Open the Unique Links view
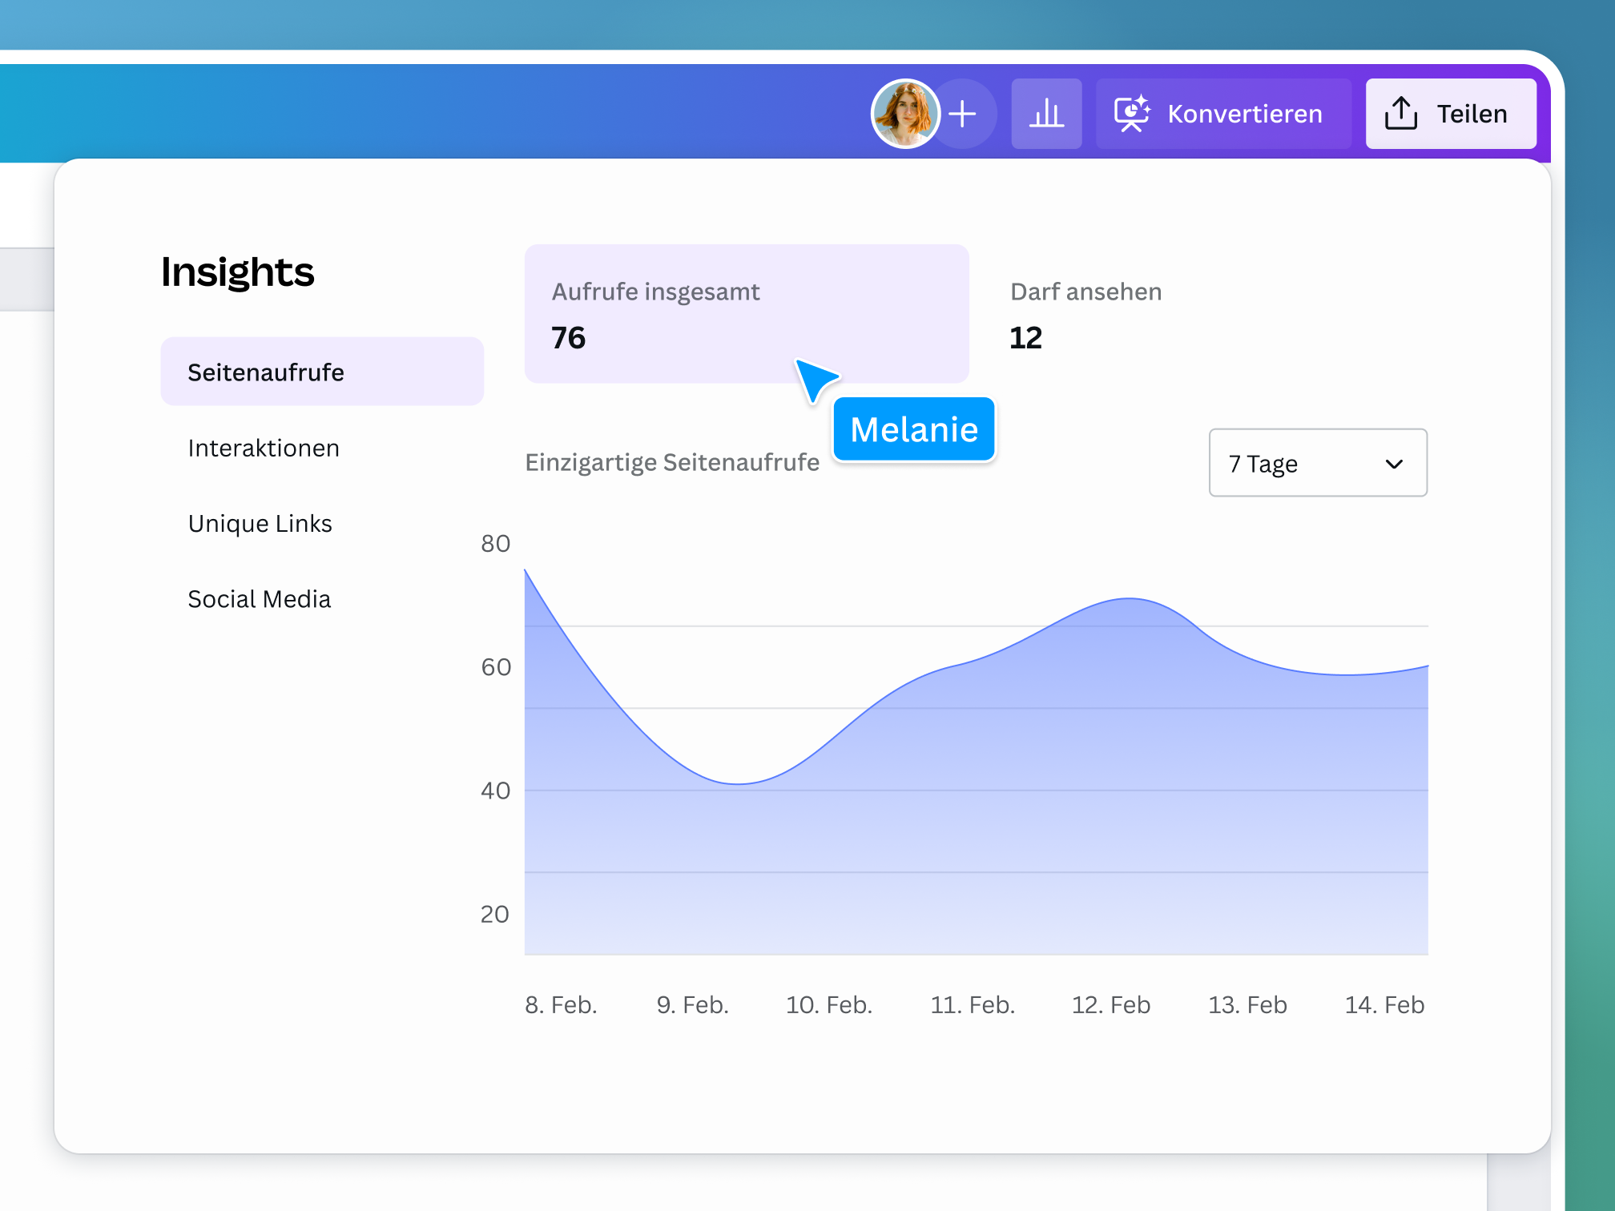The height and width of the screenshot is (1211, 1615). click(260, 523)
